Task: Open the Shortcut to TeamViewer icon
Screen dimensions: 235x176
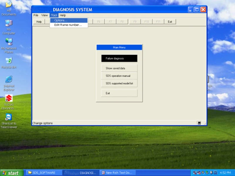Action: tap(9, 121)
